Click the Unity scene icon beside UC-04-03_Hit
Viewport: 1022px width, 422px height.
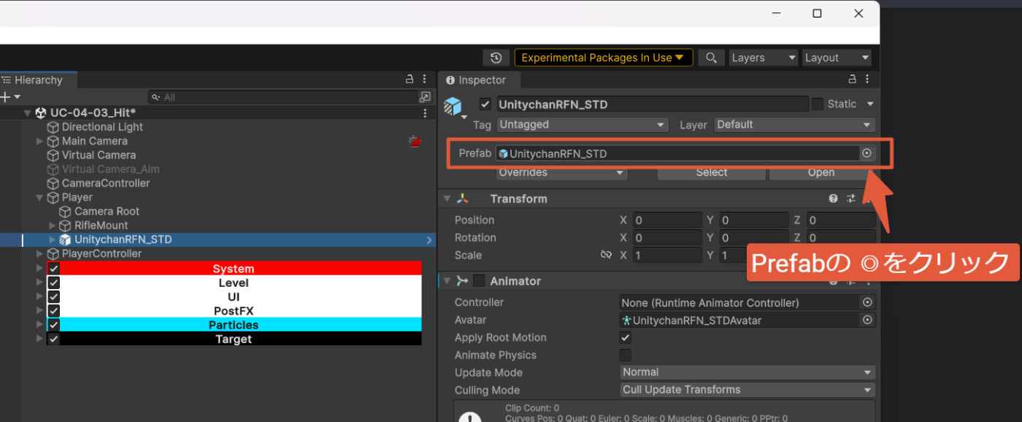click(41, 113)
